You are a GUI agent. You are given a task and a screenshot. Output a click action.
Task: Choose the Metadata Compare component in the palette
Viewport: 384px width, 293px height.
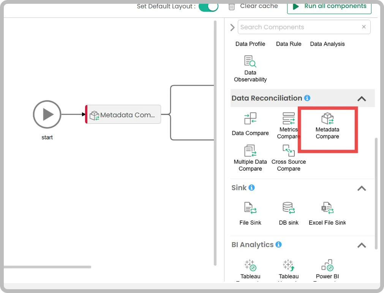[x=327, y=126]
